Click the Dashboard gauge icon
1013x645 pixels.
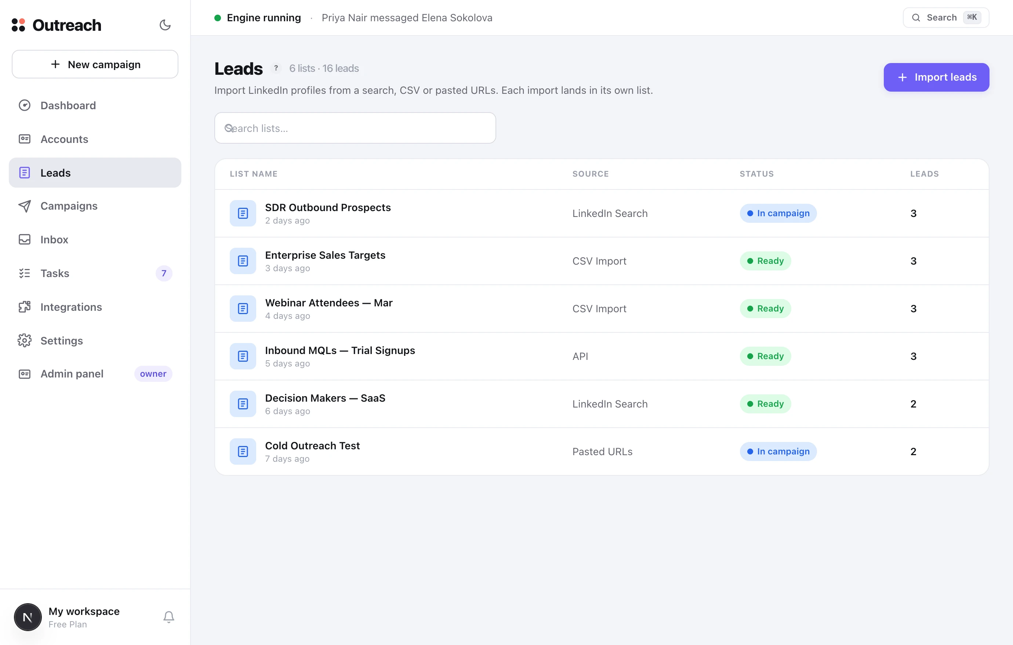24,106
